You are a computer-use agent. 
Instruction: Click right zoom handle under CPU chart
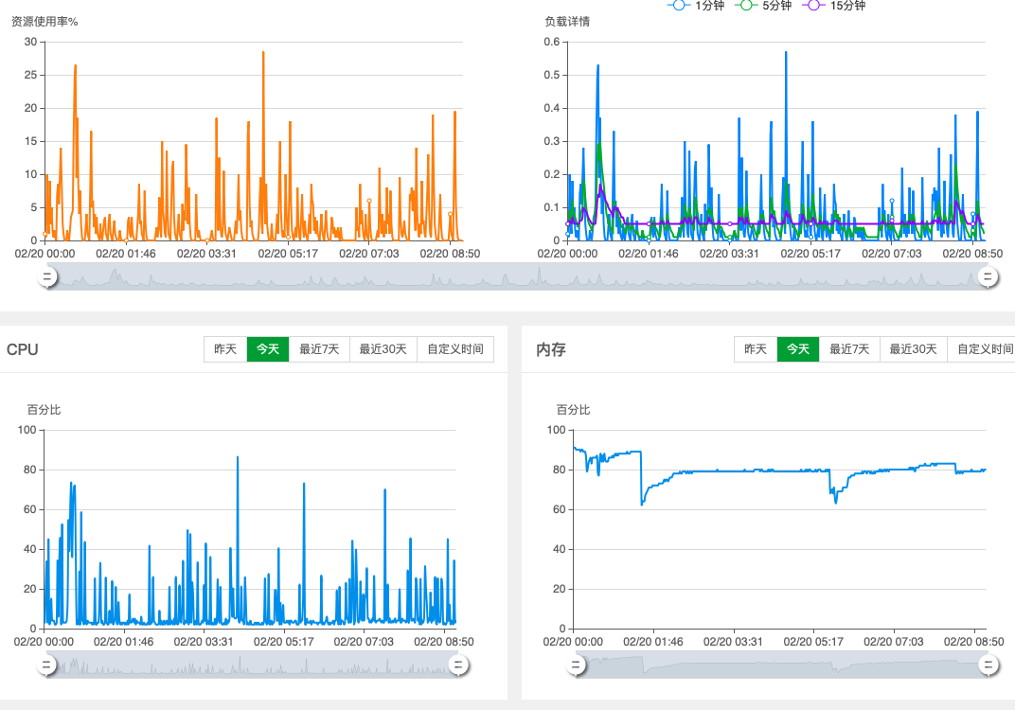(x=457, y=665)
